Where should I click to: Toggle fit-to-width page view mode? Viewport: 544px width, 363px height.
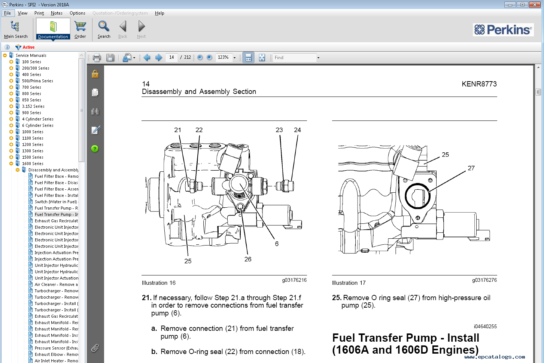point(248,58)
